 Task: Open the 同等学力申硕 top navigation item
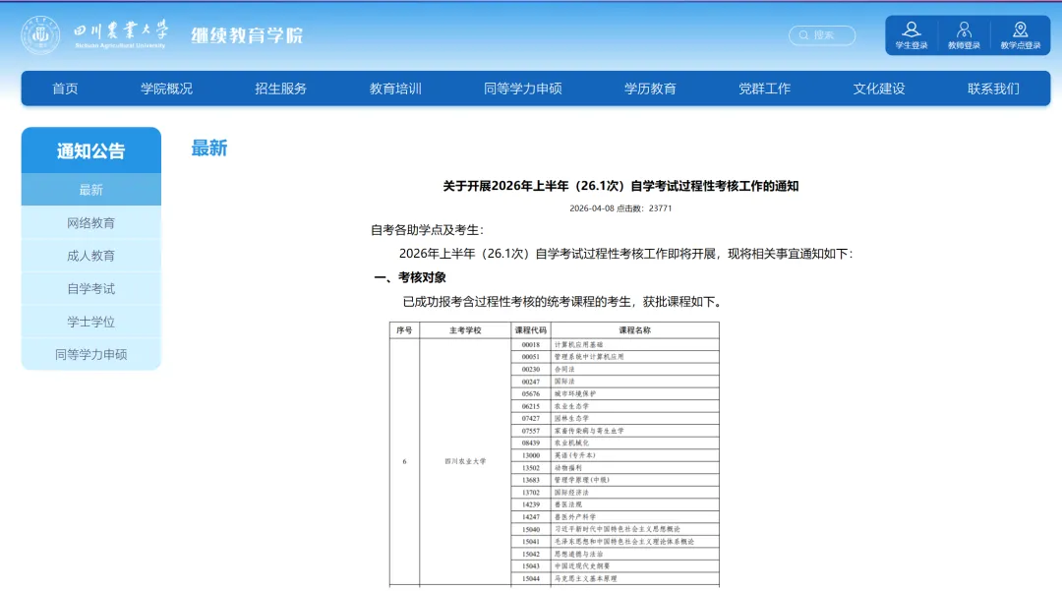(523, 89)
